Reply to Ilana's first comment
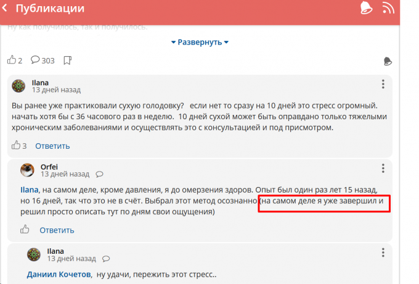 point(52,146)
